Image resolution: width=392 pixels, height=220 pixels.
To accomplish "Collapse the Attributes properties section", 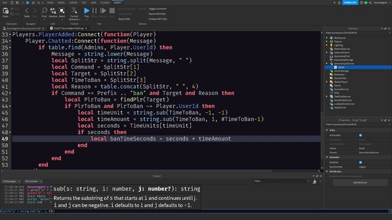I will pyautogui.click(x=327, y=172).
